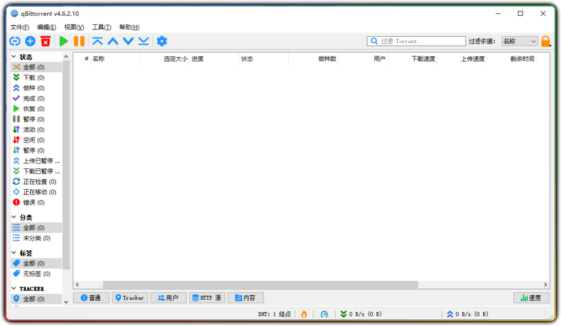Select the 无标签 (0) tag filter

36,274
